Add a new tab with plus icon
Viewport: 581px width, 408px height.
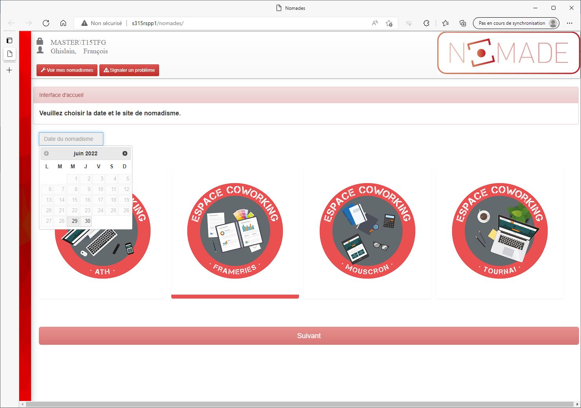[9, 70]
